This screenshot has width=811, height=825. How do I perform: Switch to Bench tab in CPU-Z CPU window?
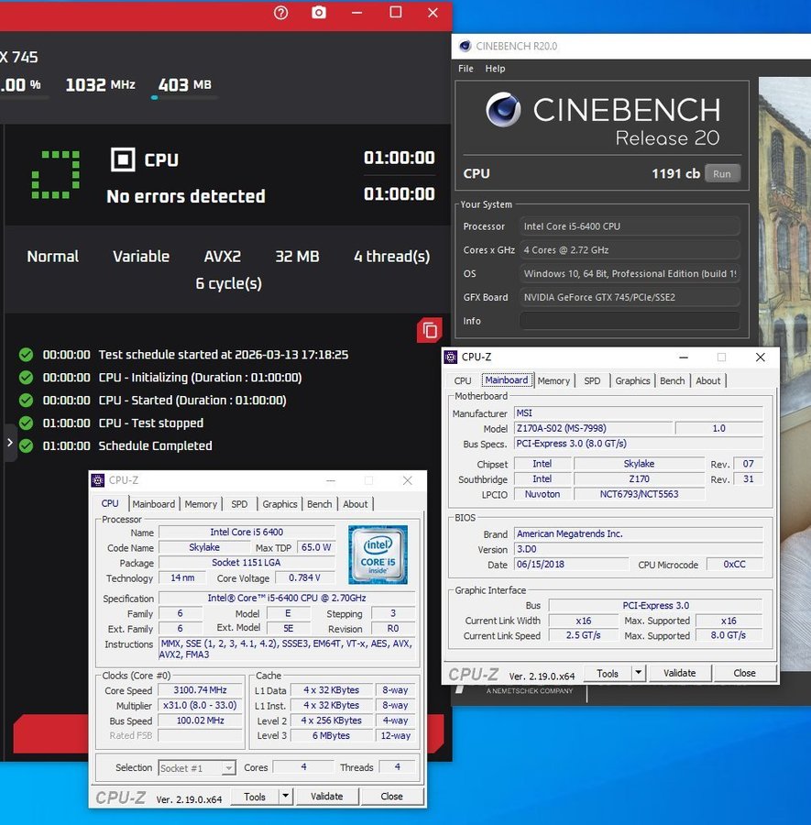(x=319, y=504)
